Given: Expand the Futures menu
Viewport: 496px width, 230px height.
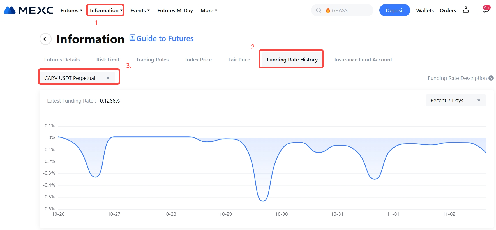Looking at the screenshot, I should click(71, 10).
